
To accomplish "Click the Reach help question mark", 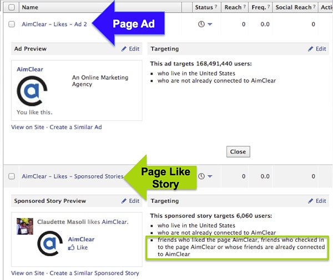I will 244,7.
